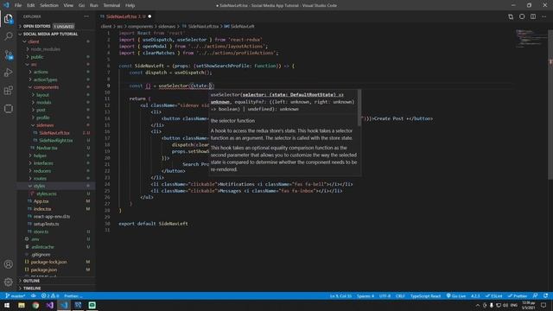Open File Explorer from taskbar
Viewport: 553px width, 311px height.
[x=22, y=305]
